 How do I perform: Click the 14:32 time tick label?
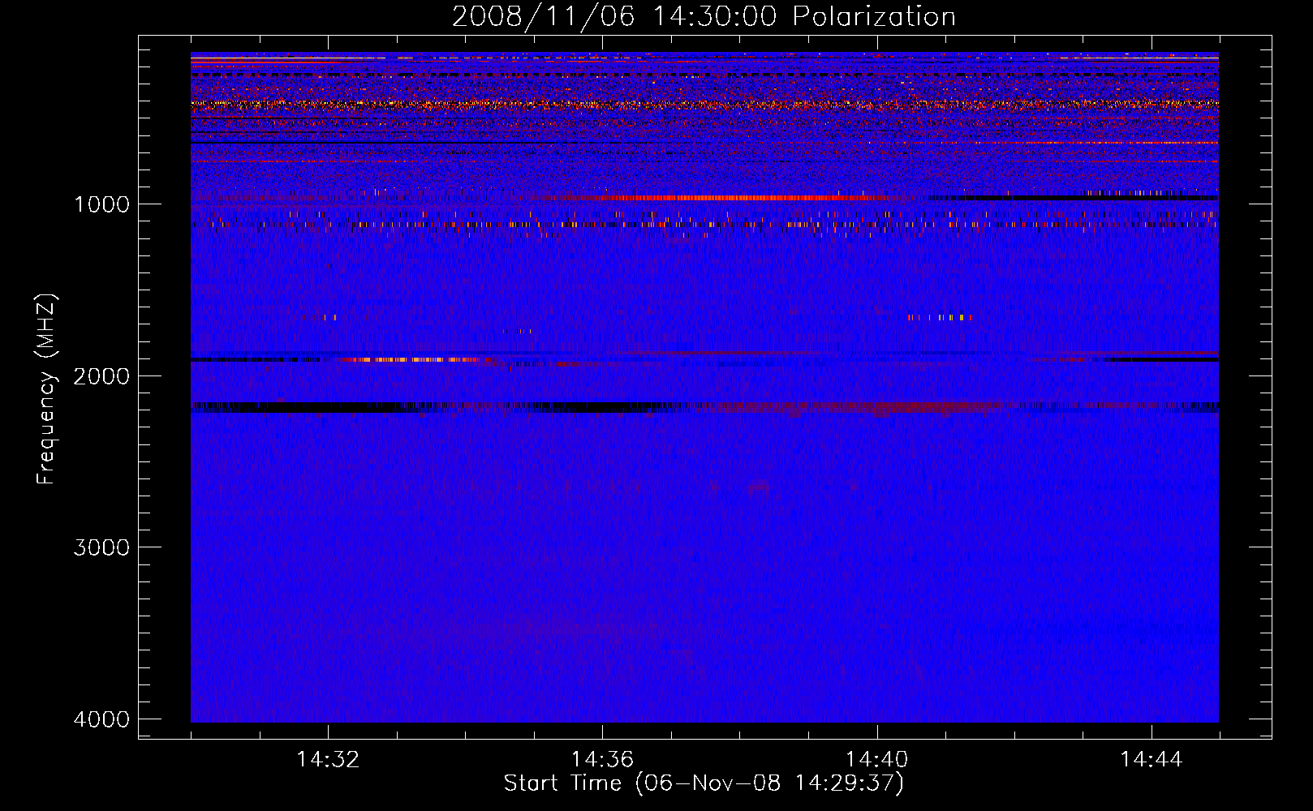point(328,760)
